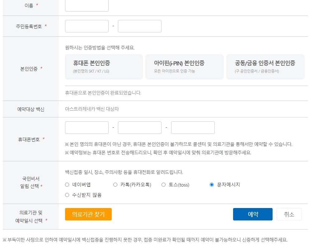309x246 pixels.
Task: Click 예약대상 백신 label
Action: click(31, 109)
